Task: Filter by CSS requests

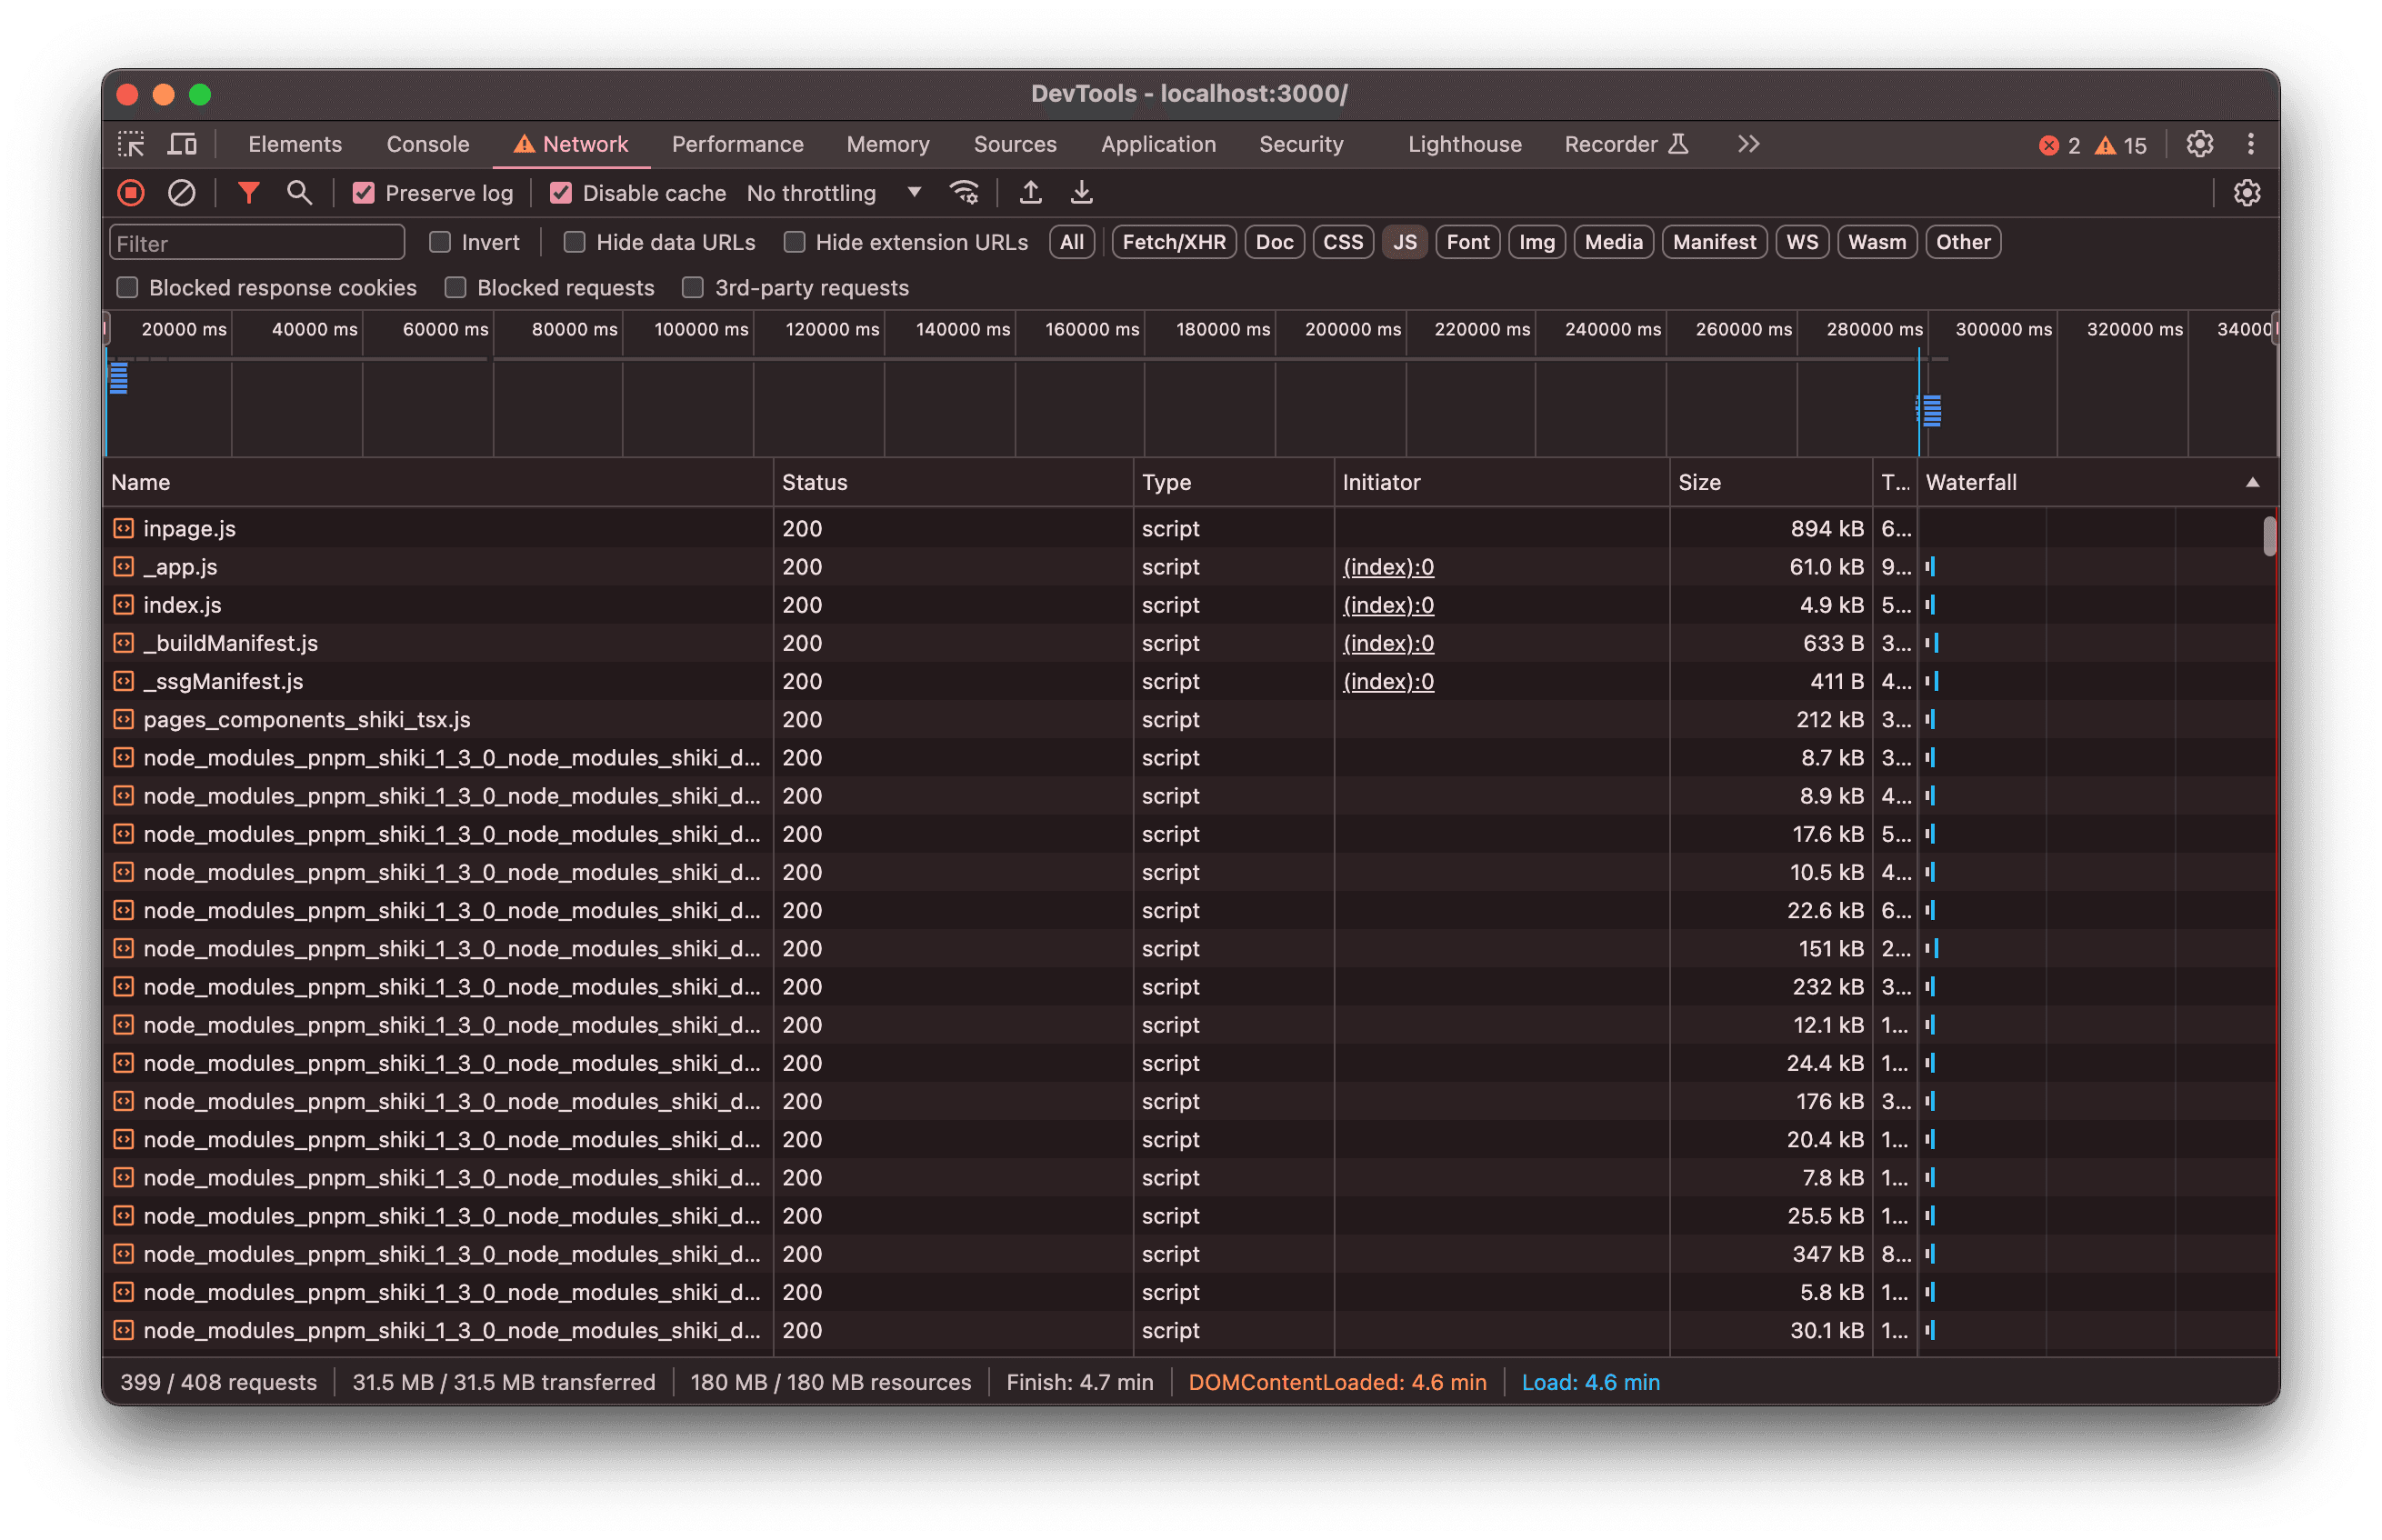Action: (1342, 242)
